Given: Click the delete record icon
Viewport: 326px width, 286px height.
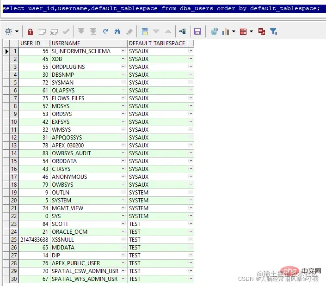Looking at the screenshot, I should coord(54,31).
